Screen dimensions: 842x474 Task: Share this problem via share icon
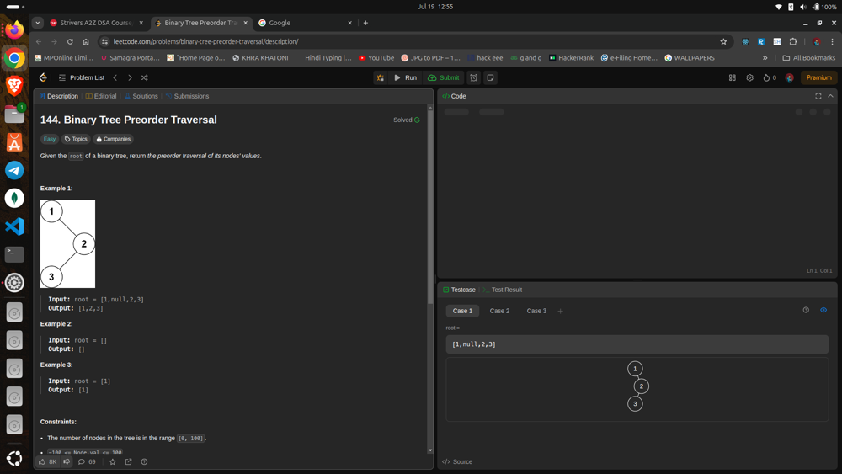click(129, 461)
